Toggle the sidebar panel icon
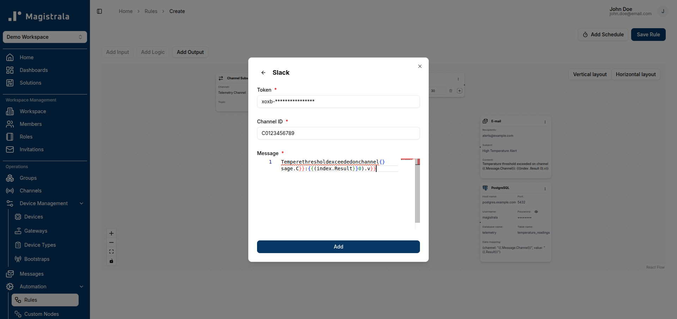The height and width of the screenshot is (319, 677). pos(99,11)
